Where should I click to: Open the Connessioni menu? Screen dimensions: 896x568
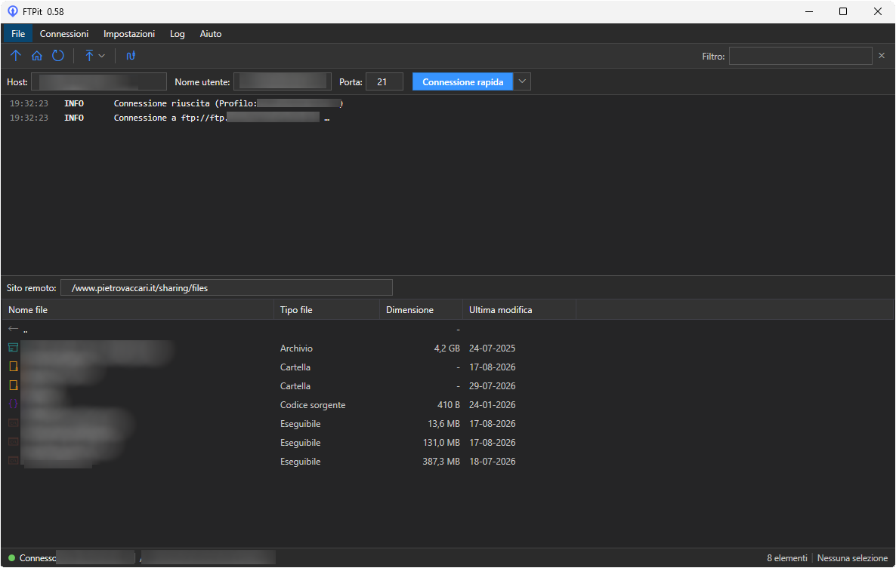pyautogui.click(x=64, y=34)
